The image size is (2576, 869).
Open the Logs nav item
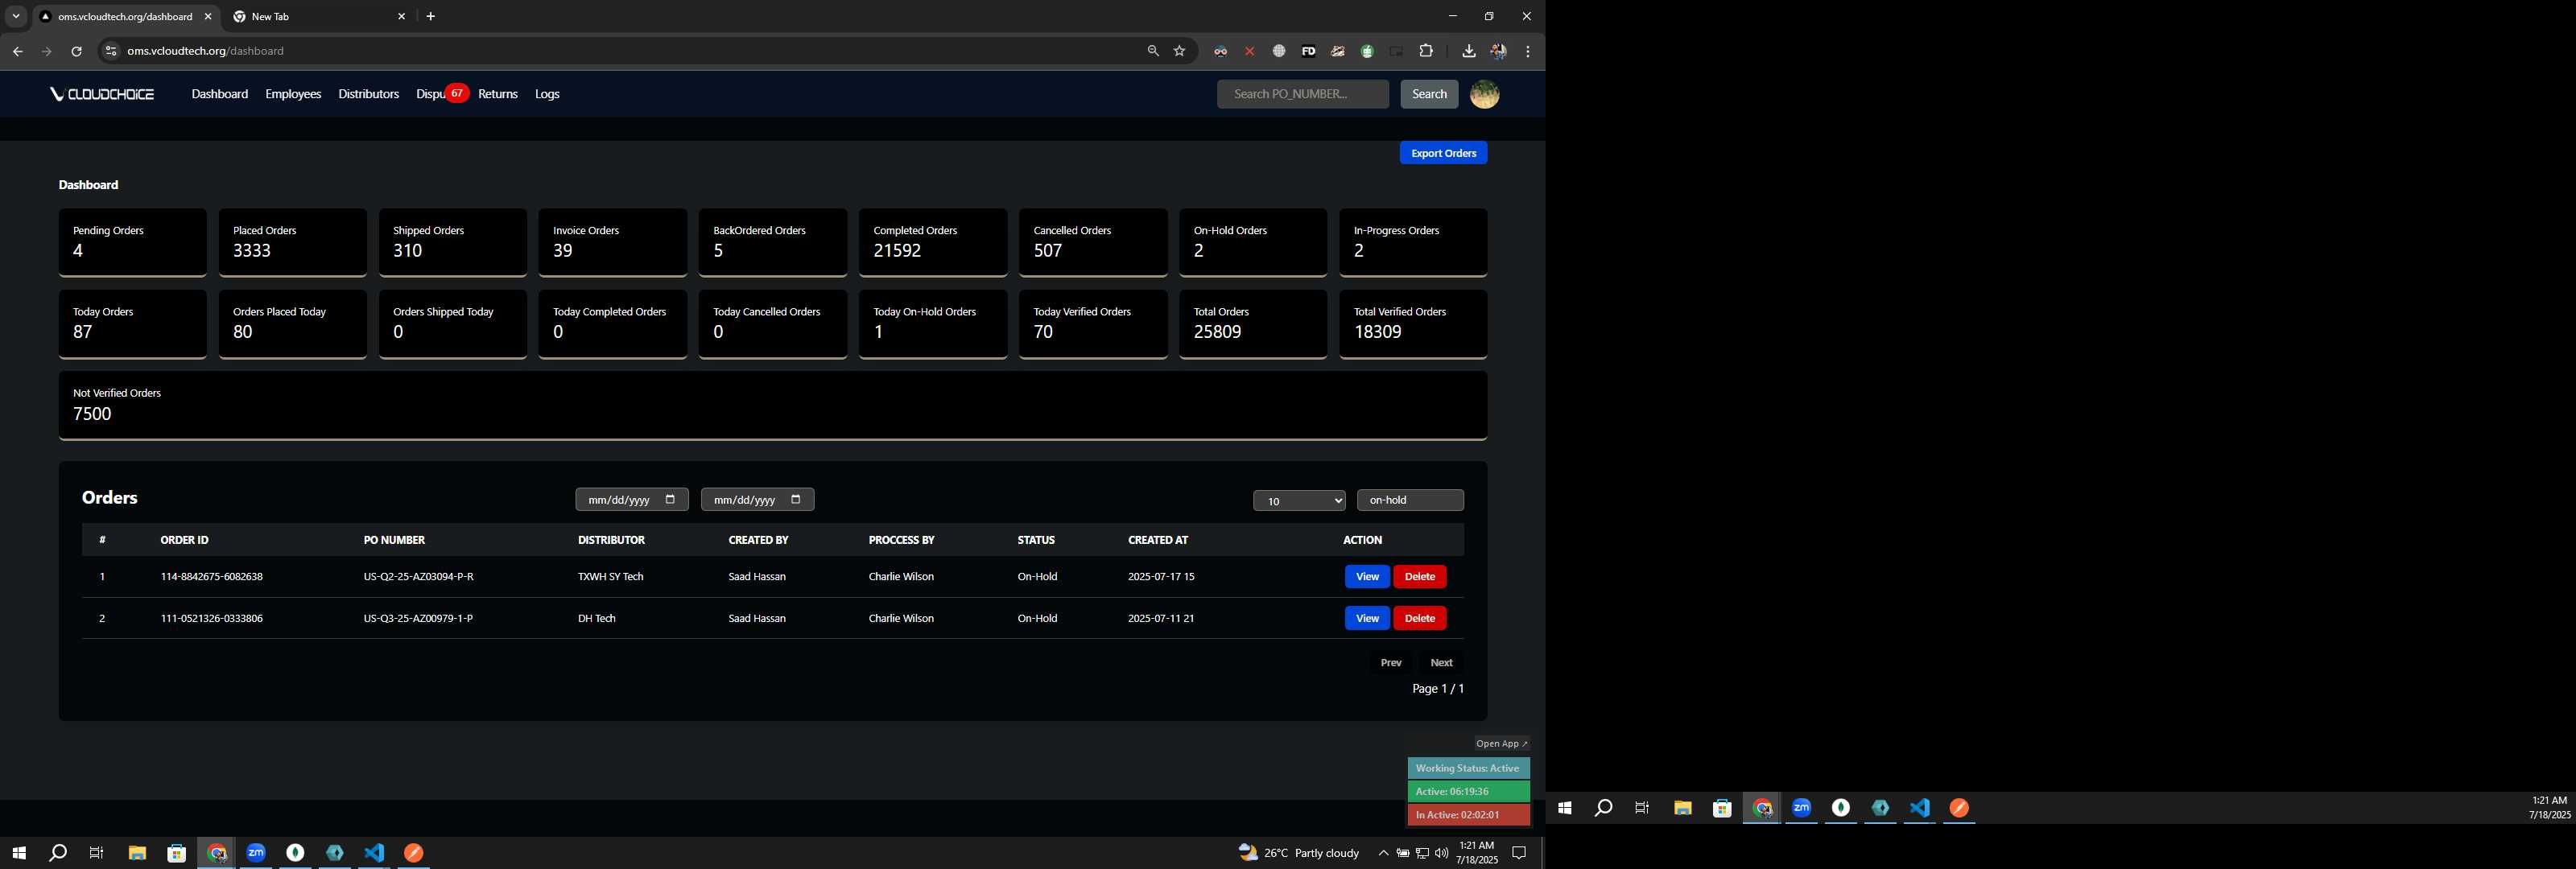tap(547, 94)
